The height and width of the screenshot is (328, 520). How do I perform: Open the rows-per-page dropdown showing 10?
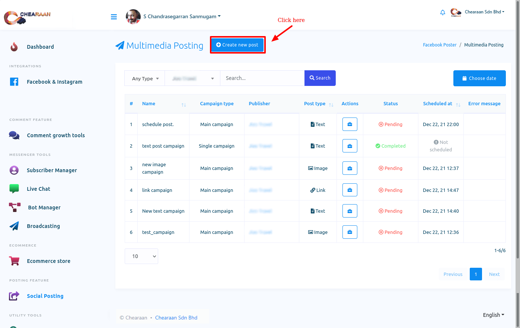point(141,256)
